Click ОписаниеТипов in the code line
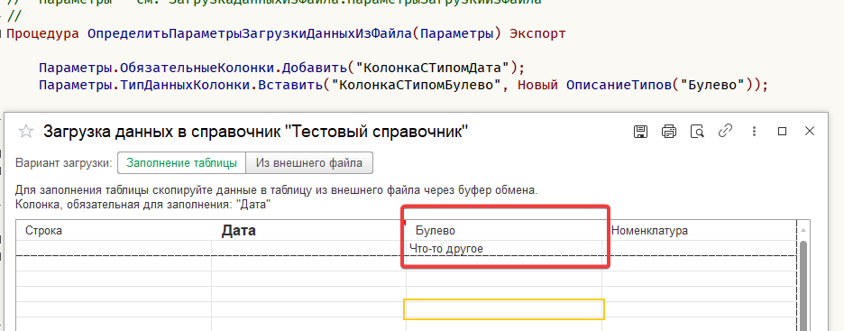This screenshot has height=331, width=844. (619, 85)
